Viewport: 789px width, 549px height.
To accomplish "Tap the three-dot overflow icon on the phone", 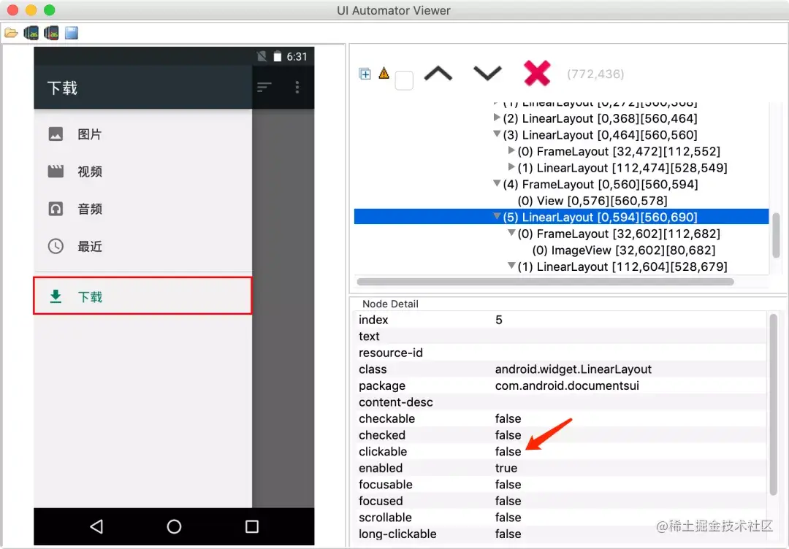I will [x=297, y=87].
